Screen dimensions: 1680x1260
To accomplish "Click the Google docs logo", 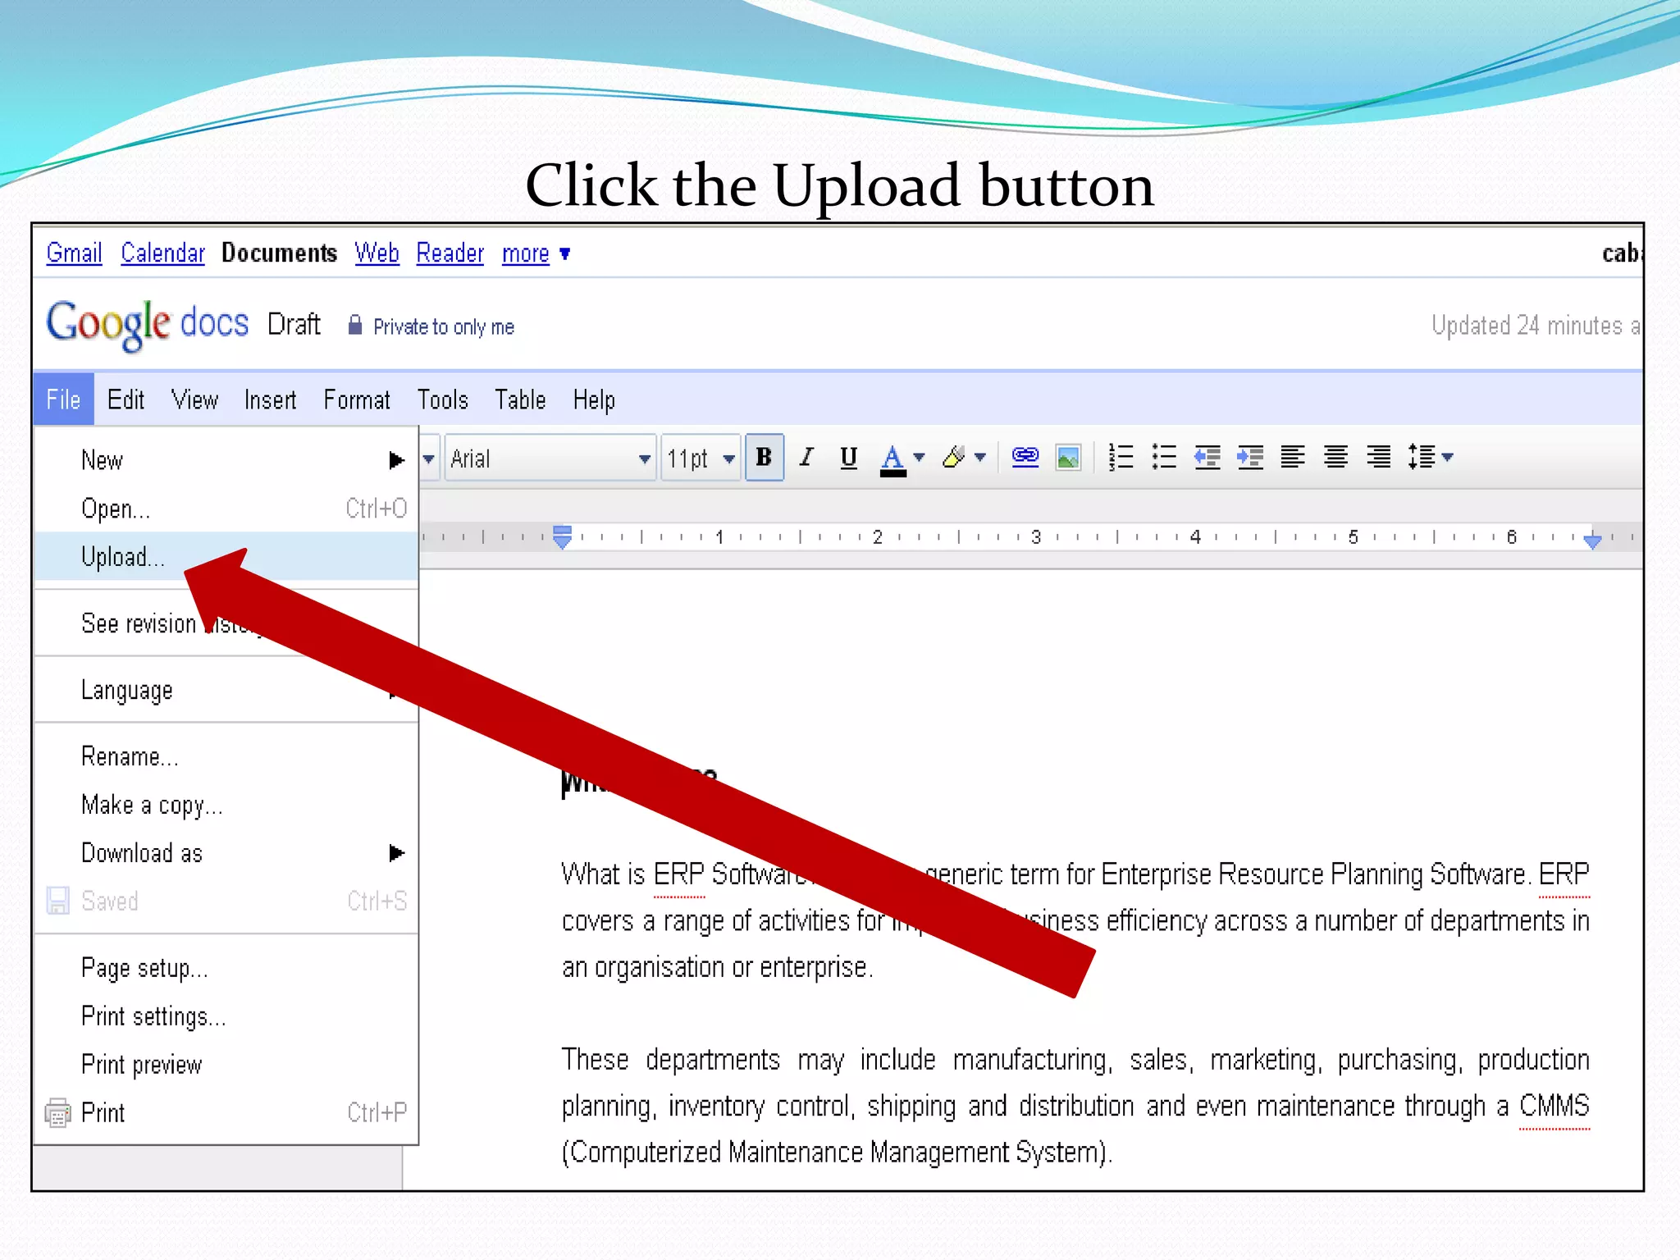I will click(x=147, y=324).
